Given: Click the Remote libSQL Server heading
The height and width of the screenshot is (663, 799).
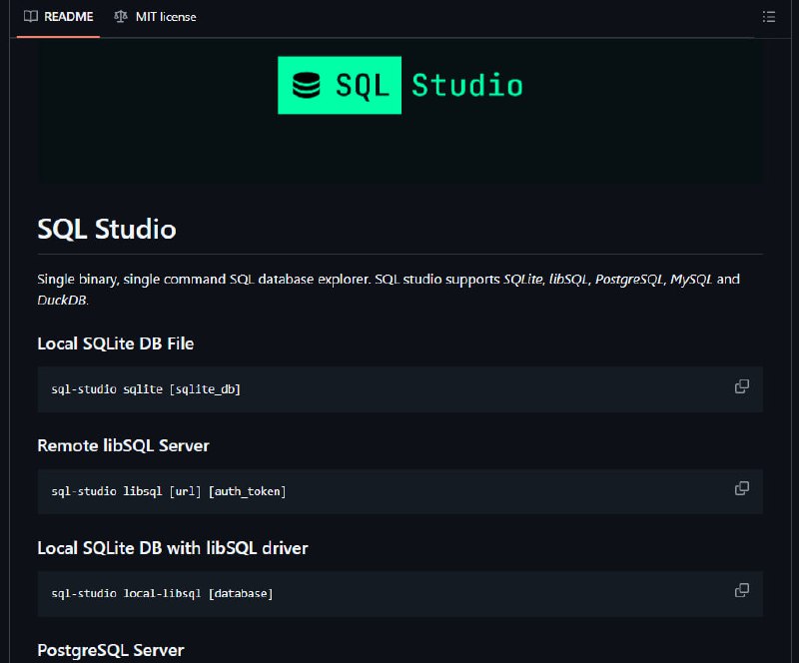Looking at the screenshot, I should [x=123, y=446].
